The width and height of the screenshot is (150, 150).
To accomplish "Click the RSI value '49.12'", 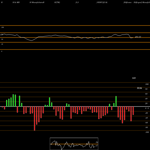I will click(x=138, y=37).
